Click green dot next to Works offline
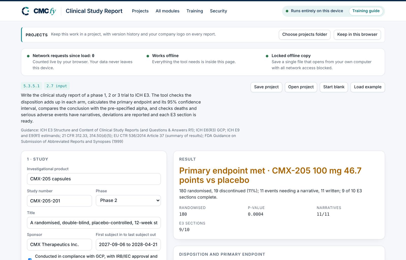Image resolution: width=406 pixels, height=260 pixels. coord(148,56)
